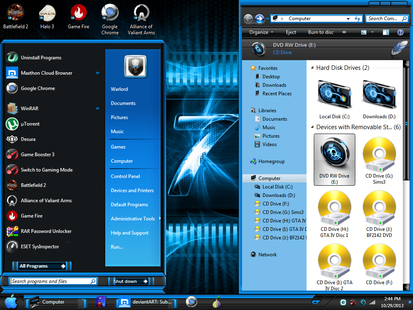Image resolution: width=413 pixels, height=310 pixels.
Task: Click the Search programs and files field
Action: 53,281
